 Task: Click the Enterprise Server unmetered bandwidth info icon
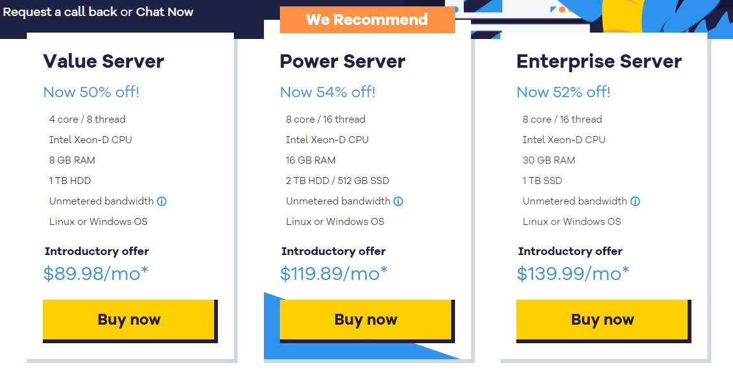point(636,201)
